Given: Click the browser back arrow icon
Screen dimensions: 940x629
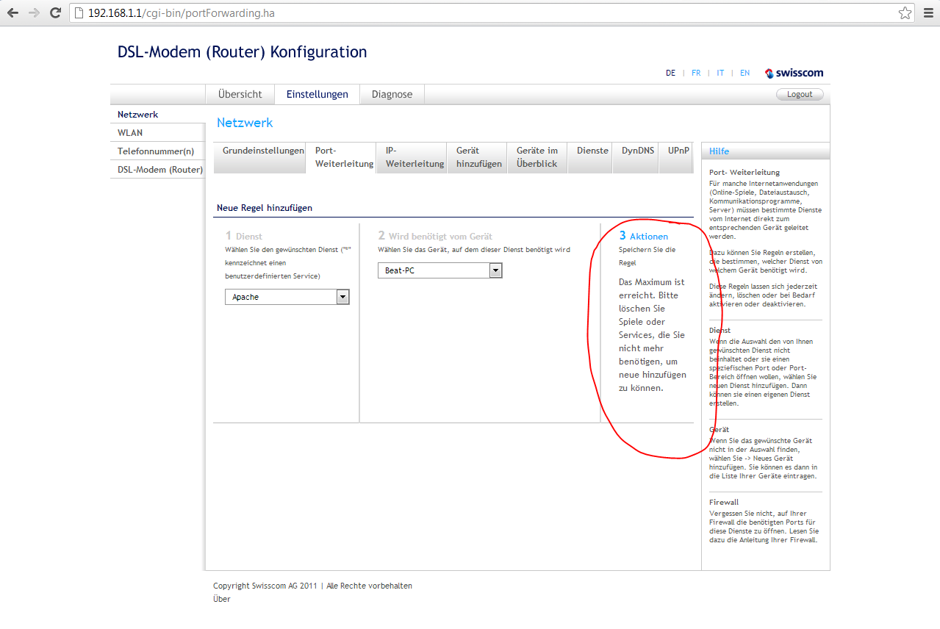Looking at the screenshot, I should tap(12, 13).
